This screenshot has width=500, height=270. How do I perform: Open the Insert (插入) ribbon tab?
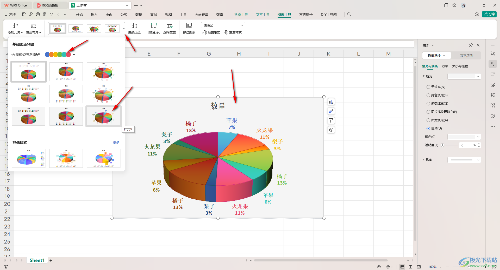(94, 15)
